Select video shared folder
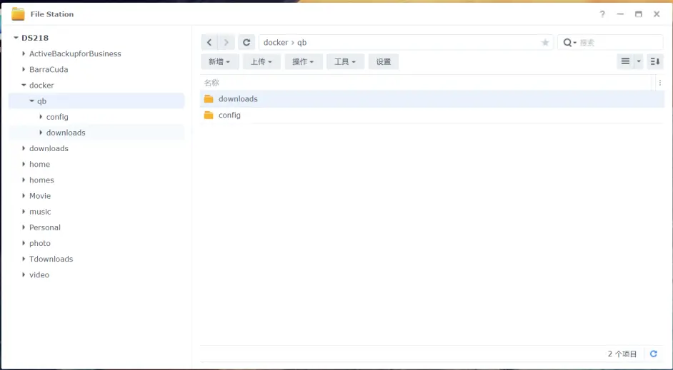This screenshot has height=370, width=673. pyautogui.click(x=39, y=275)
